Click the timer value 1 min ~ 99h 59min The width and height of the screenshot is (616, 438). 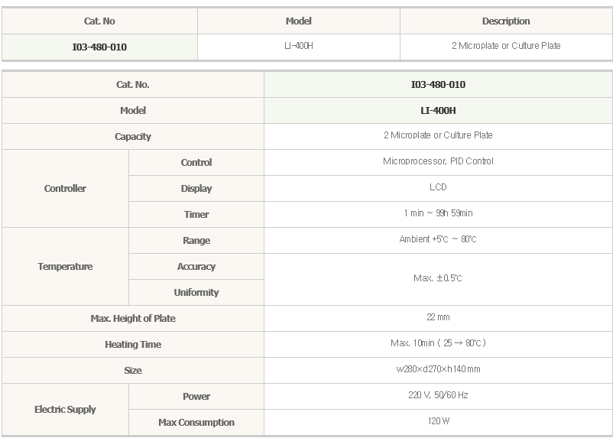(x=438, y=213)
